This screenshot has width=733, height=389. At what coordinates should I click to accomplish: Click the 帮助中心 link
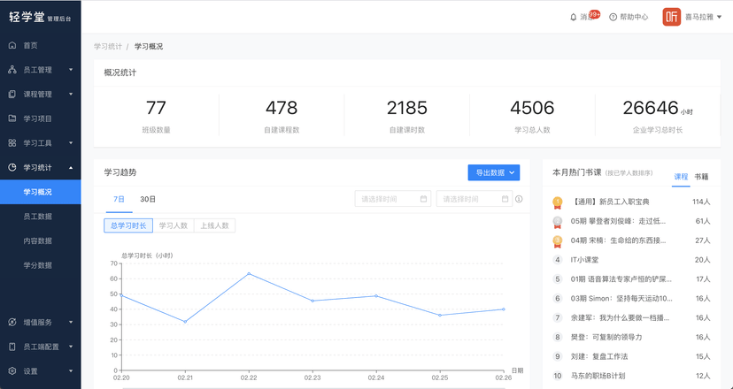point(634,18)
